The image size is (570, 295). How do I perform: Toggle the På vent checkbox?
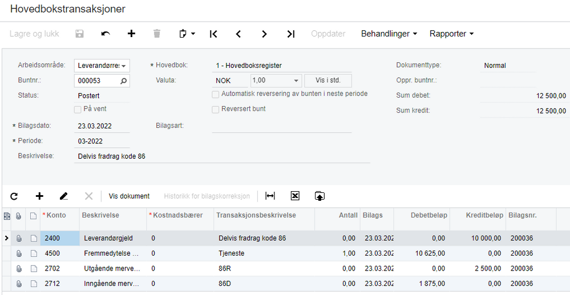tap(78, 109)
